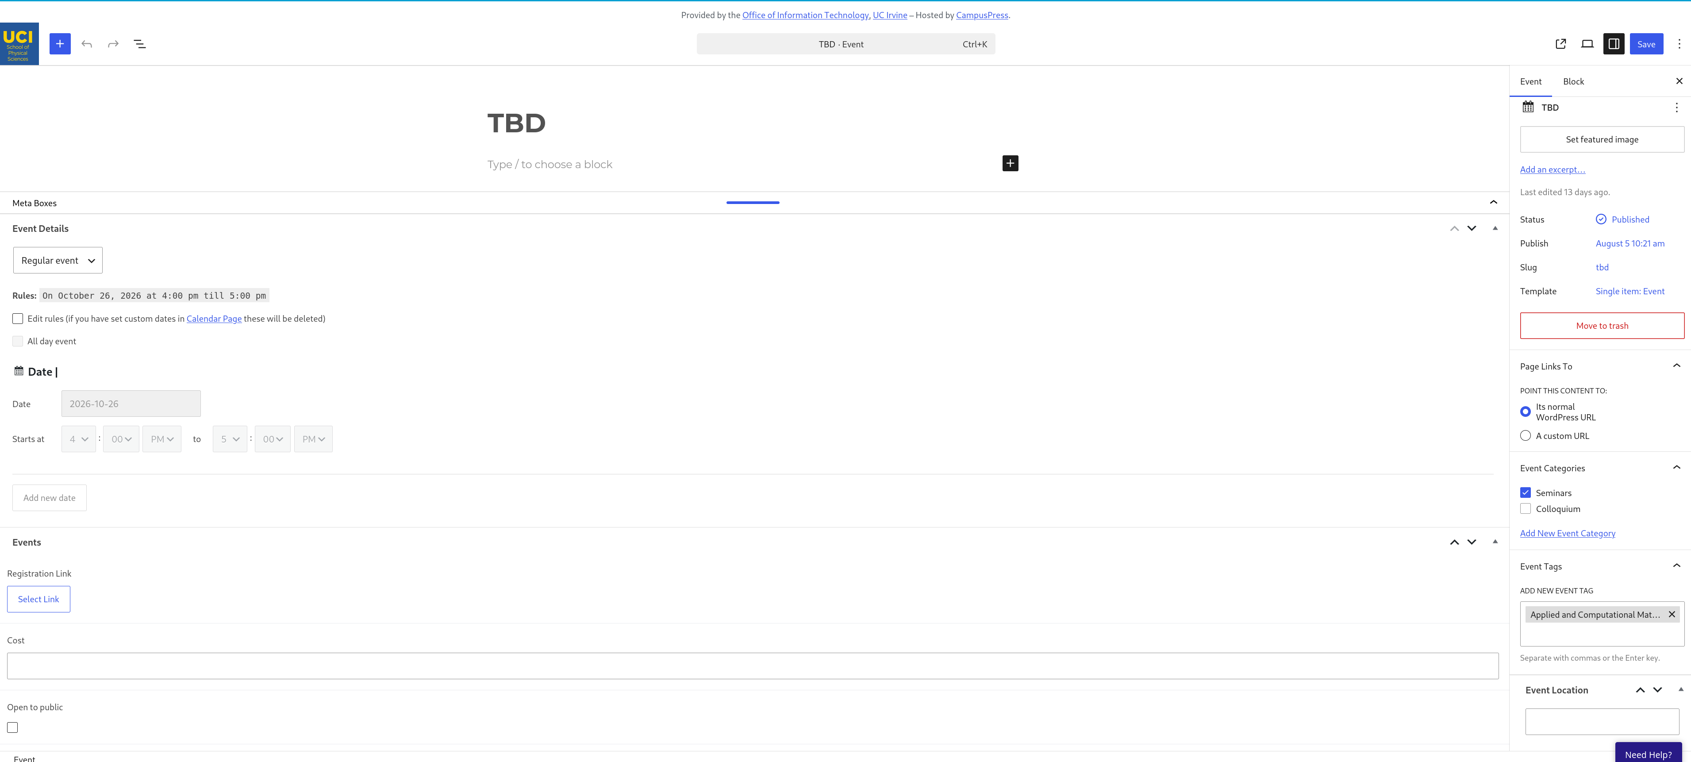Screen dimensions: 1691x762
Task: Click the Move to trash button
Action: click(x=1602, y=326)
